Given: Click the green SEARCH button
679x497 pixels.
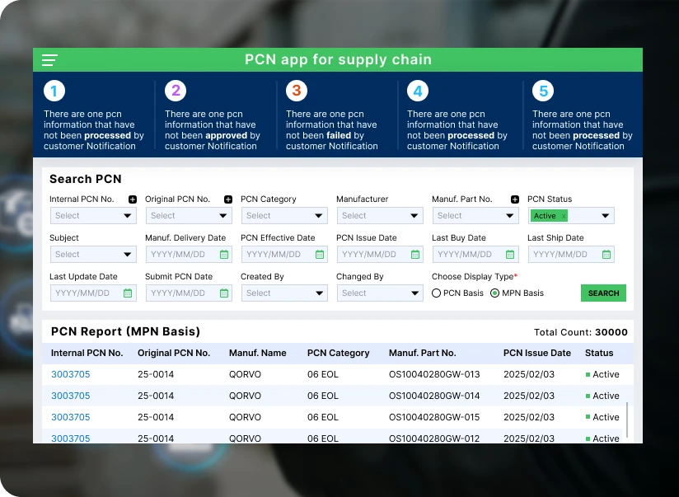Looking at the screenshot, I should click(x=603, y=293).
